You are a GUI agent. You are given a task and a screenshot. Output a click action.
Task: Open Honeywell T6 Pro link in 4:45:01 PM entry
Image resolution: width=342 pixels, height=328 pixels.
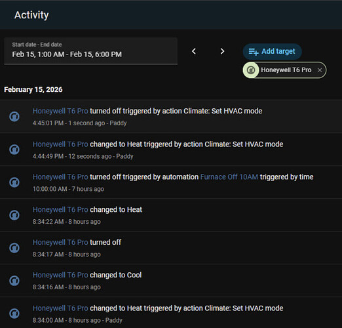[x=60, y=111]
